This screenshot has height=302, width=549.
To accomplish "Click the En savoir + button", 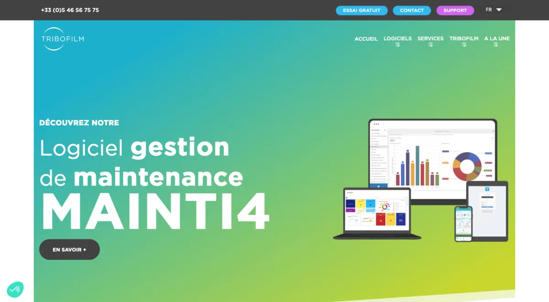I will pos(70,249).
